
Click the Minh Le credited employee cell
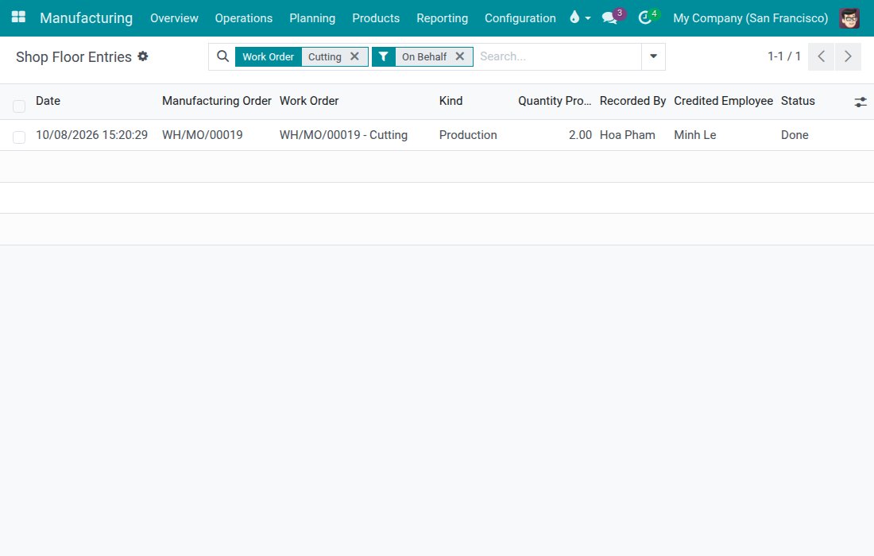[x=694, y=135]
